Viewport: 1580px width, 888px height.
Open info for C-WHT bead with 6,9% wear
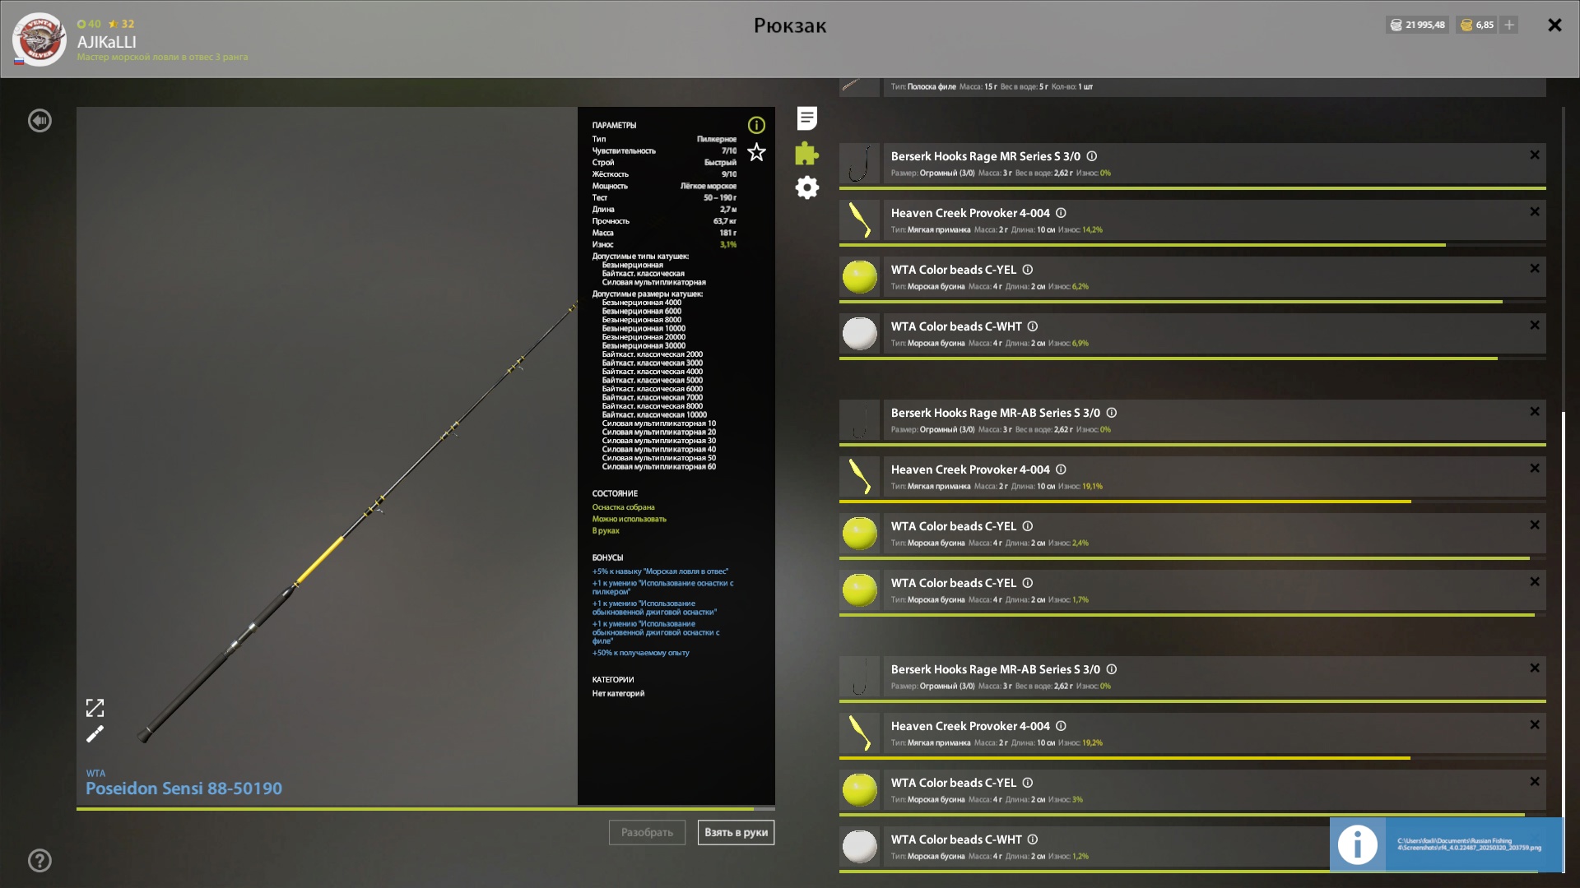pos(1033,326)
